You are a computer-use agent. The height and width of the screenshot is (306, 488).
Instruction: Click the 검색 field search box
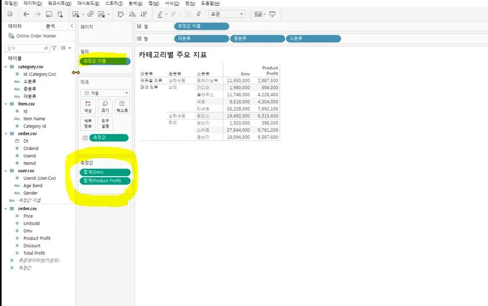click(x=27, y=48)
